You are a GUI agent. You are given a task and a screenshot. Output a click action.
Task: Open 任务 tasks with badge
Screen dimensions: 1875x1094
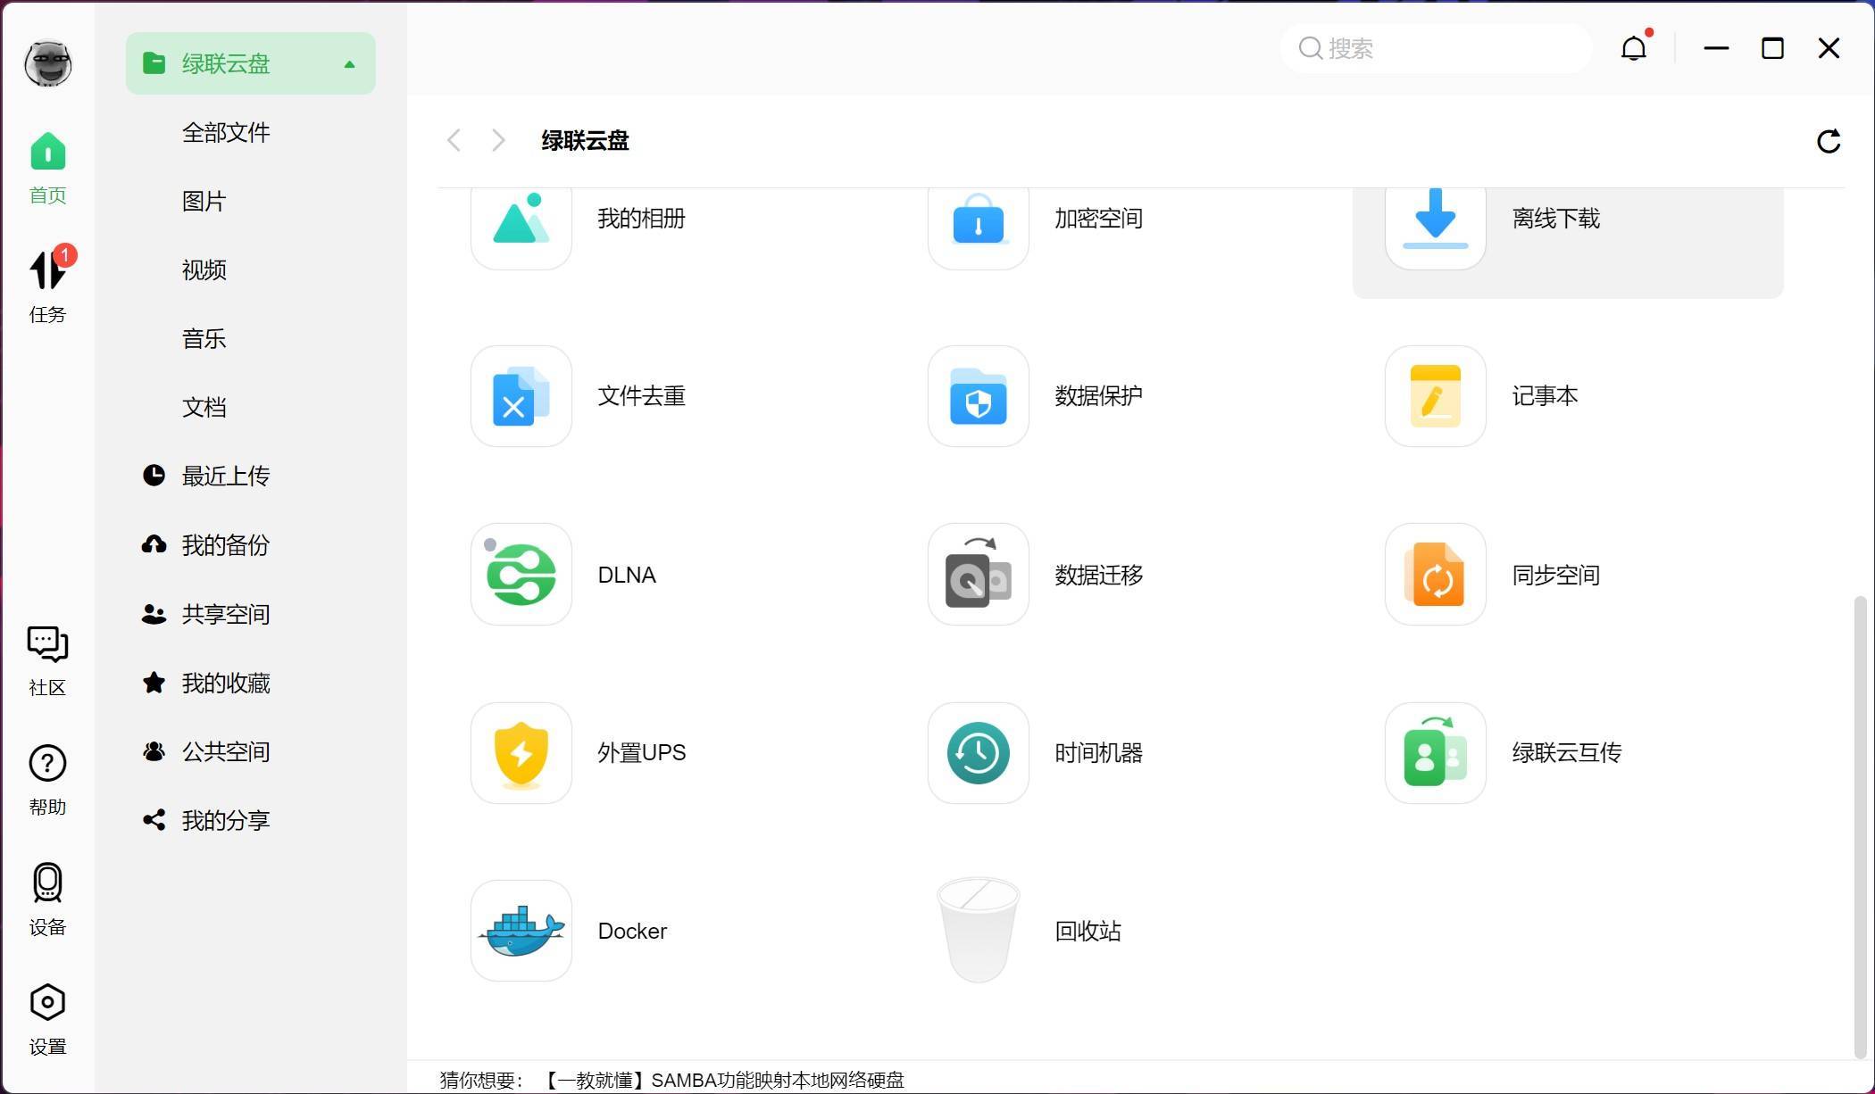pyautogui.click(x=47, y=286)
